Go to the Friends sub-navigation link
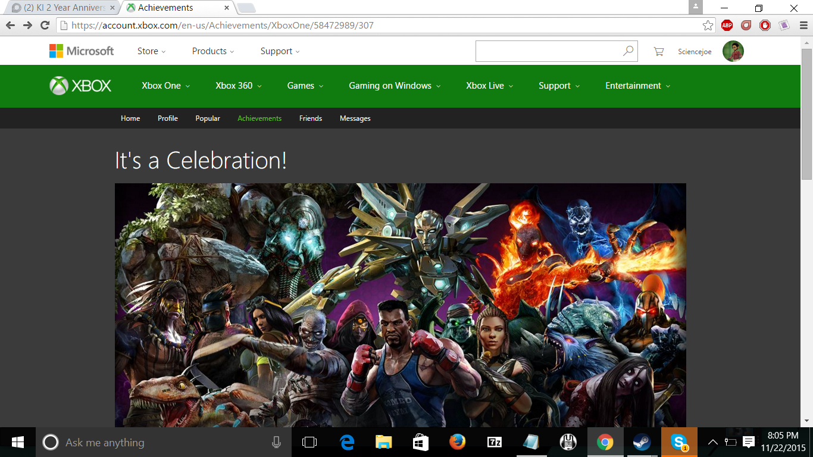Screen dimensions: 813x457 pos(311,118)
